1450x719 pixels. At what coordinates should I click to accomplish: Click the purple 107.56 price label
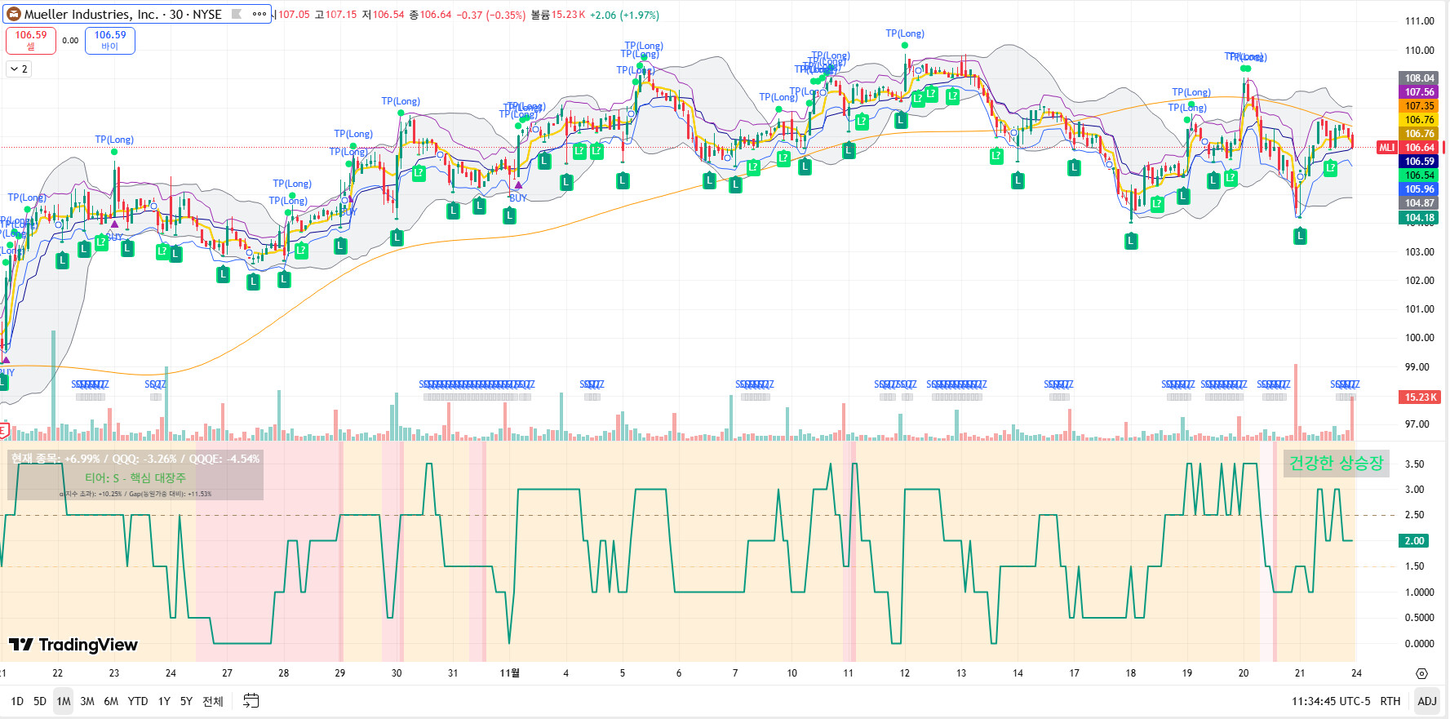click(1420, 92)
